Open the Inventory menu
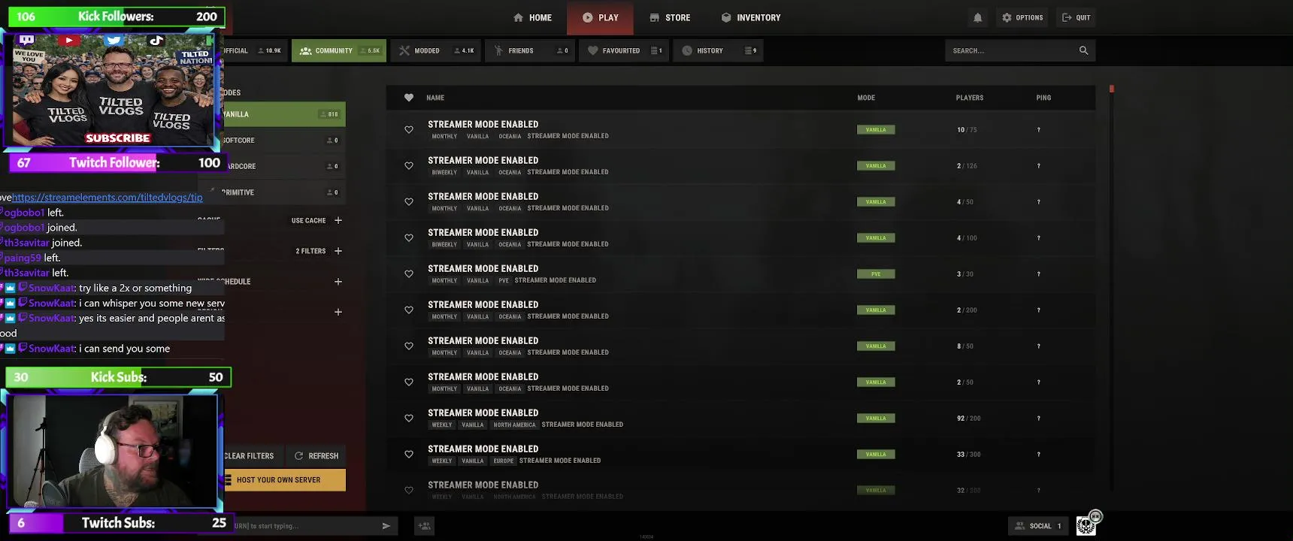 pyautogui.click(x=751, y=17)
